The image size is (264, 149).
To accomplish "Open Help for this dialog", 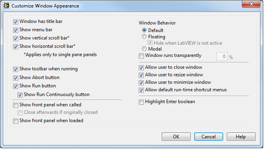I will pyautogui.click(x=241, y=137).
